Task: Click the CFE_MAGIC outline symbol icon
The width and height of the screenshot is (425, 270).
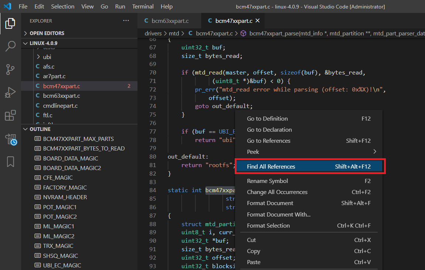Action: 38,178
